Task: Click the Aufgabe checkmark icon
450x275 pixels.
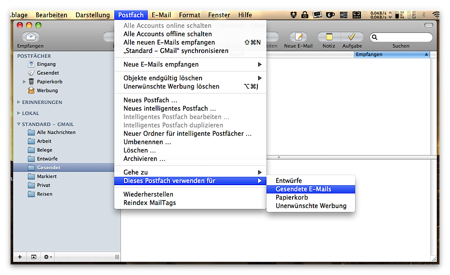Action: click(352, 37)
